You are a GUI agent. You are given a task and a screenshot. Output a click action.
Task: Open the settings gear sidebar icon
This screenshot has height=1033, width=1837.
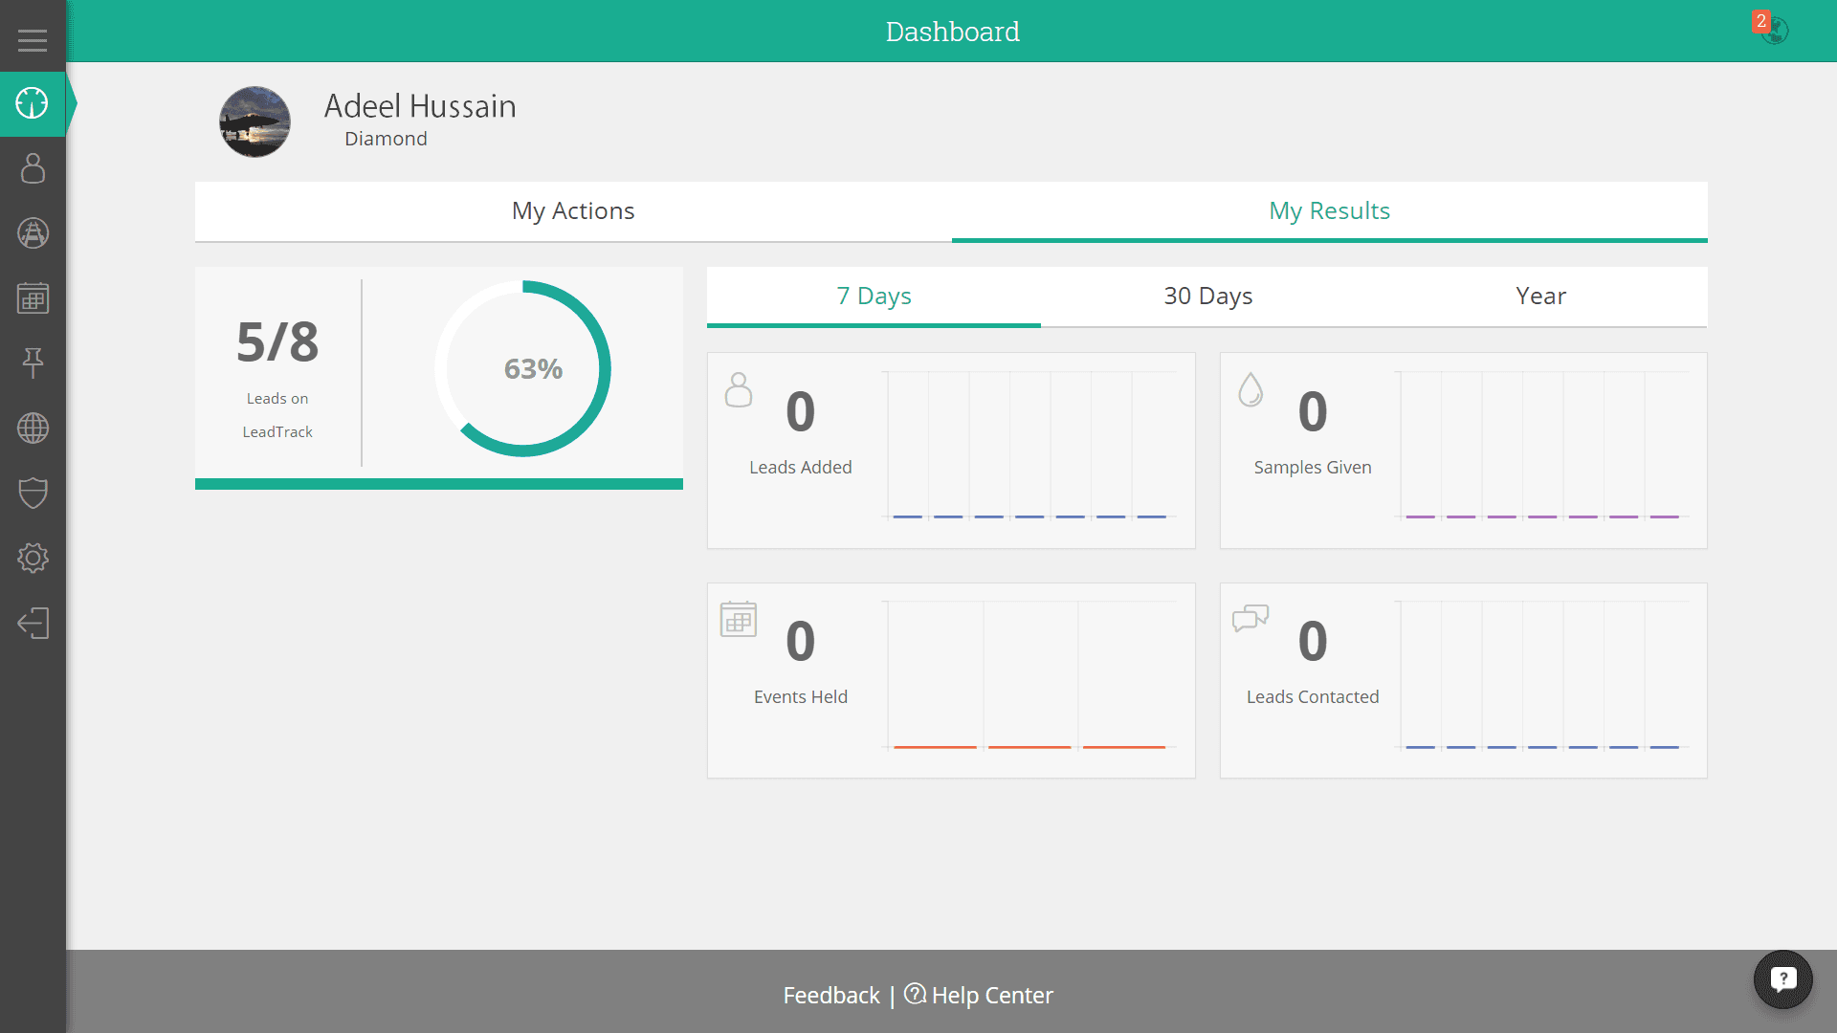tap(33, 558)
